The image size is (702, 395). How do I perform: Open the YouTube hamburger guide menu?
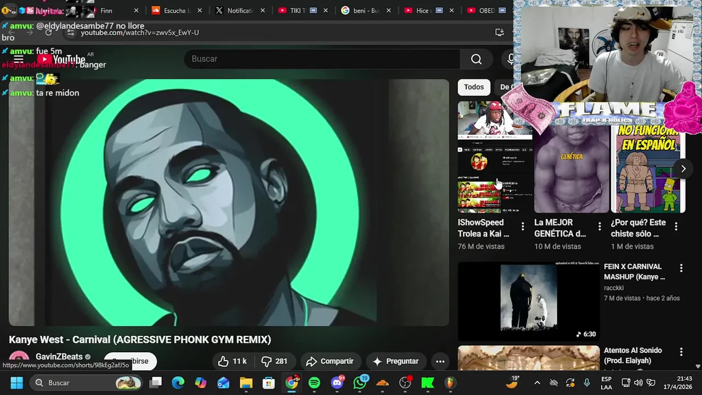pyautogui.click(x=18, y=59)
